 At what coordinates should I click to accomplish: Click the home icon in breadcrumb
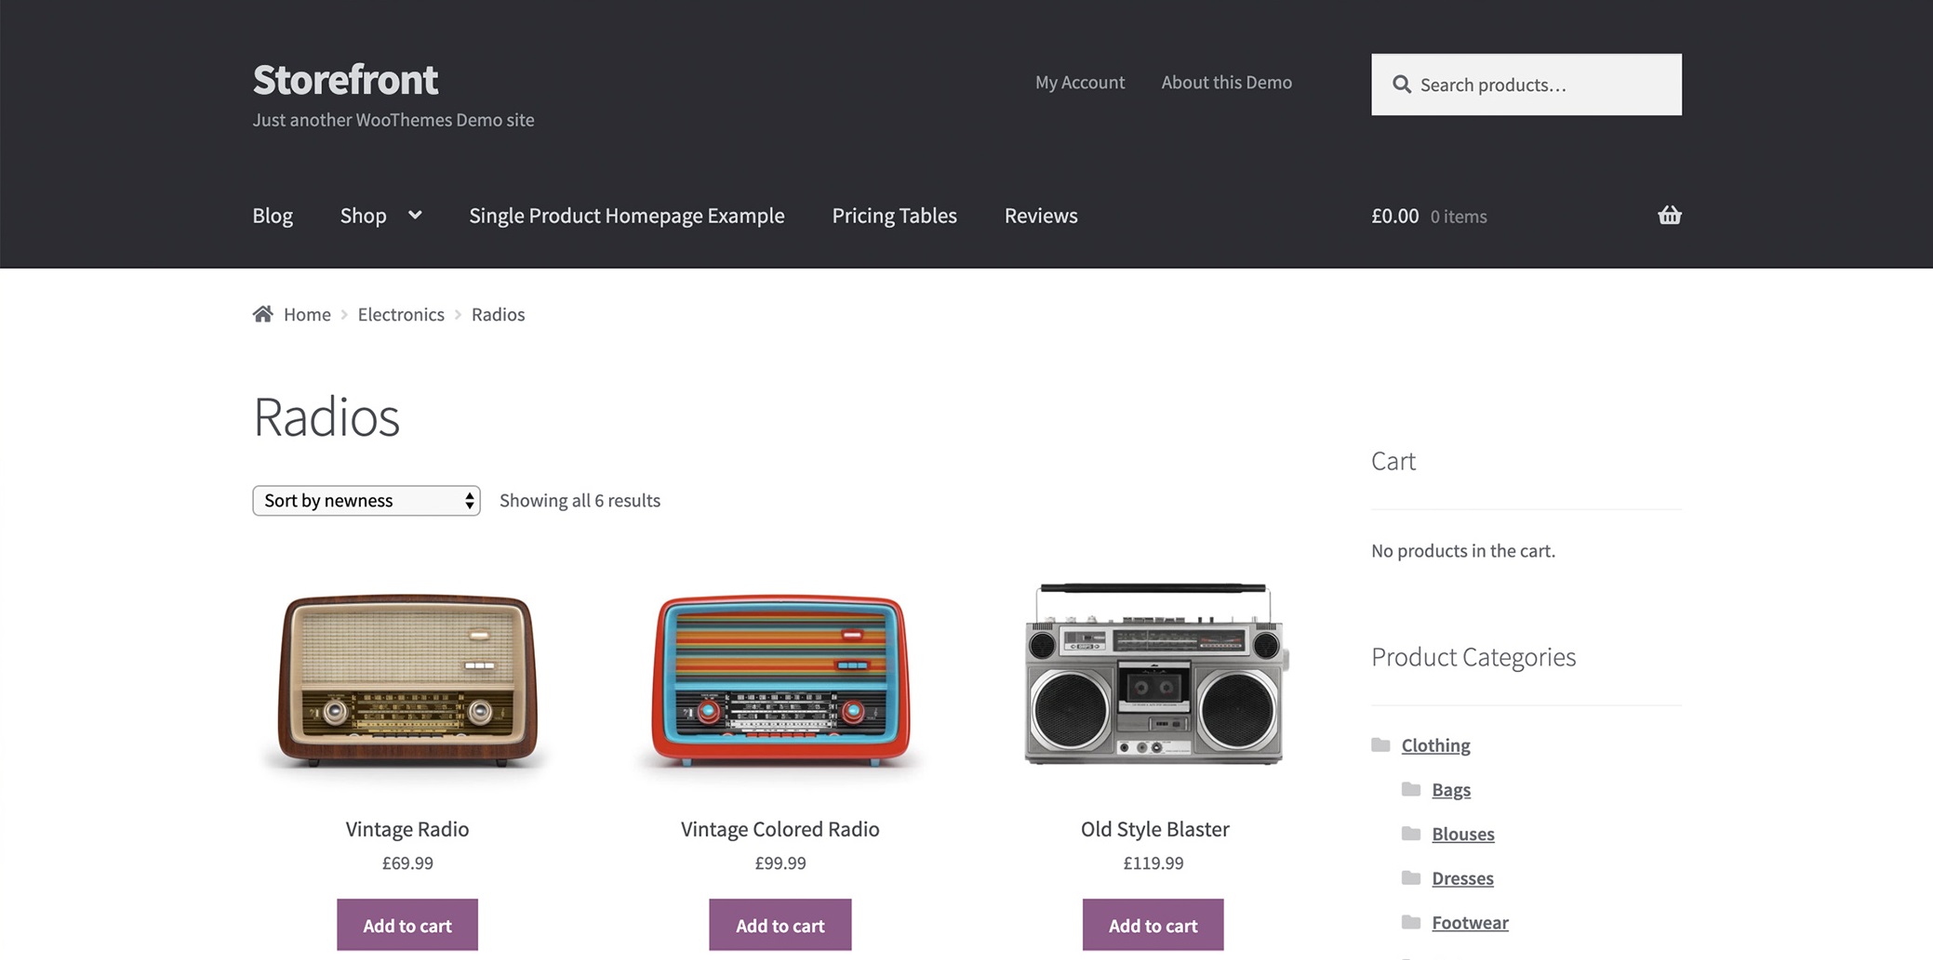262,314
